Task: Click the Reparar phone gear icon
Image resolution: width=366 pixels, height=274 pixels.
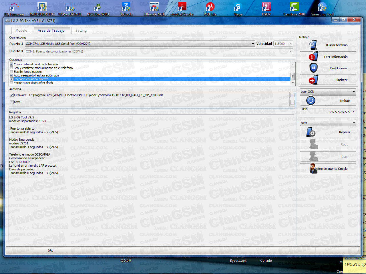Action: [x=311, y=132]
